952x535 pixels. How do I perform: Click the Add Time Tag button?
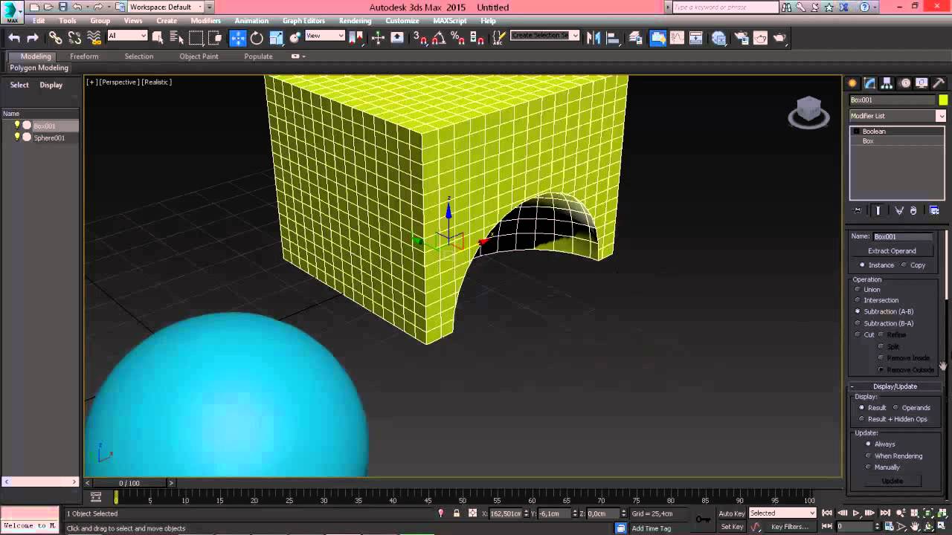pyautogui.click(x=652, y=528)
